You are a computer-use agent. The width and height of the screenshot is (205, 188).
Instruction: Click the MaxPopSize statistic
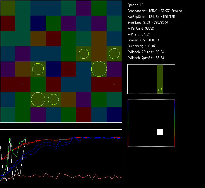click(152, 17)
